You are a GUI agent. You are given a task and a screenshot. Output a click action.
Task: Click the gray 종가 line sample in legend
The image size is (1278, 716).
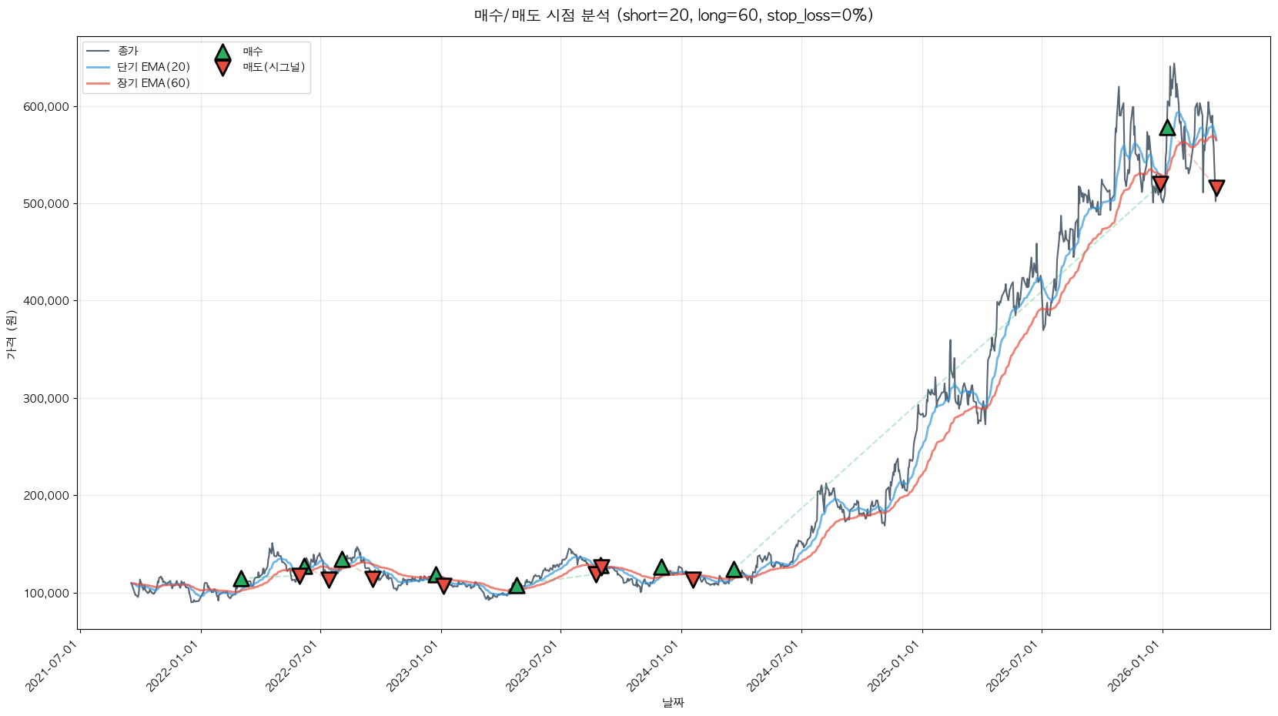point(99,52)
